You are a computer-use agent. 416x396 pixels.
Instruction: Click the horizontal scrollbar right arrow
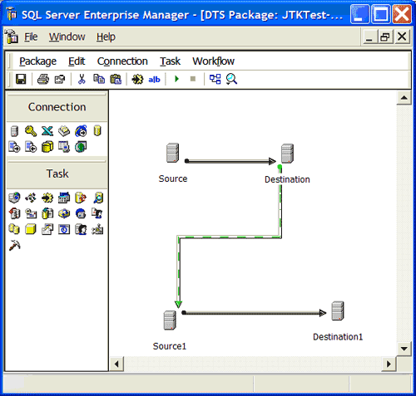click(x=389, y=364)
